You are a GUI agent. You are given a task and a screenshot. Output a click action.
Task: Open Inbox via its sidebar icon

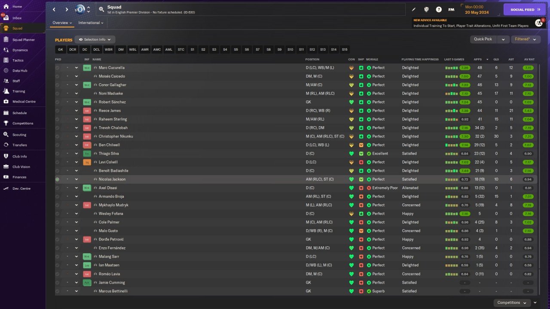click(x=6, y=18)
